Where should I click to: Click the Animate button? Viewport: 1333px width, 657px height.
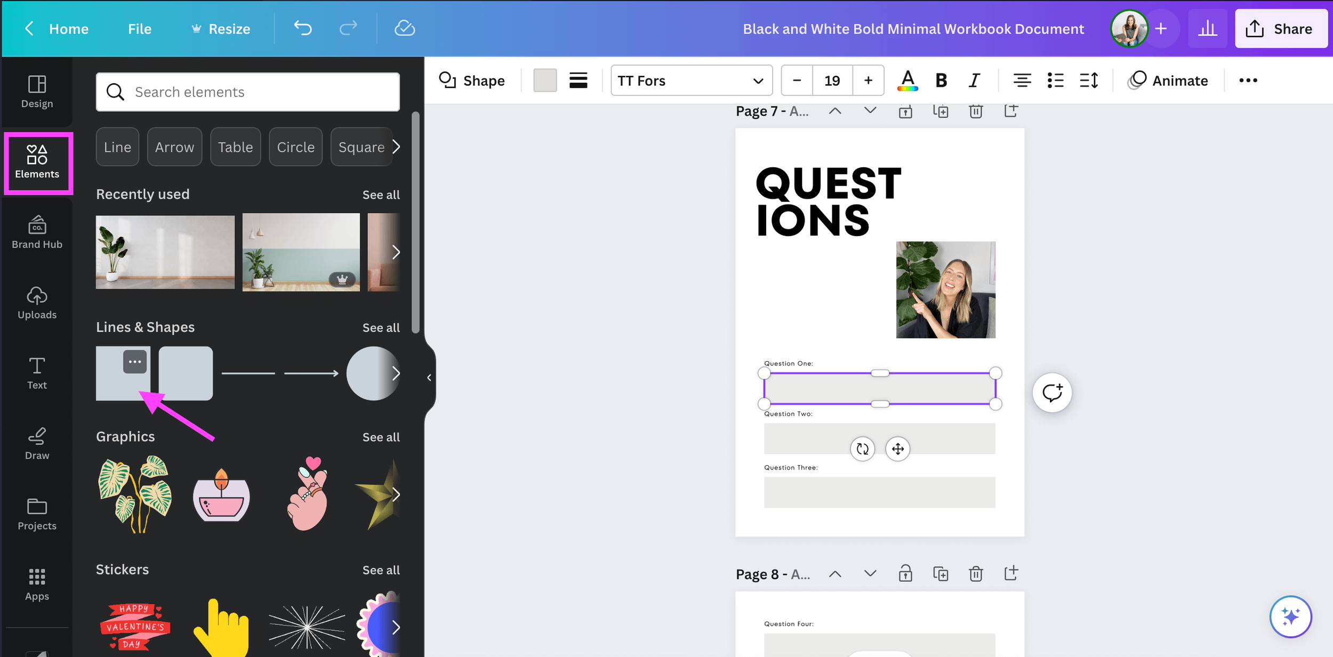pos(1168,80)
